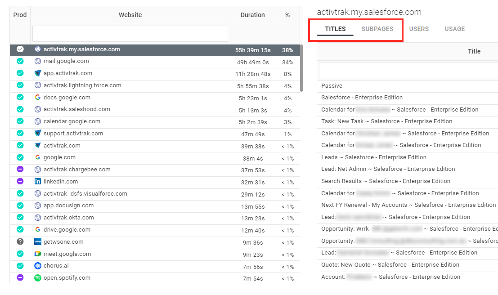This screenshot has height=295, width=498.
Task: Select title 'Lead: Net Admin ~ Salesforce'
Action: pos(408,169)
